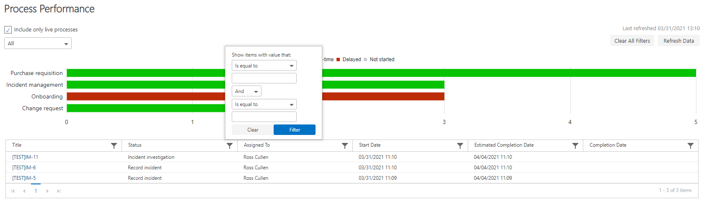
Task: Sort by Status column header
Action: click(135, 145)
